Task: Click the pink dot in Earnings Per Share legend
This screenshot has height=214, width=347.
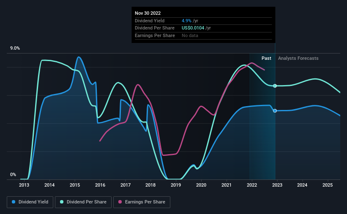Action: coord(120,202)
